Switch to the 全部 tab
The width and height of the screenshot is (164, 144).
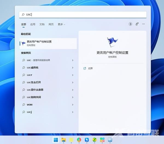click(24, 24)
